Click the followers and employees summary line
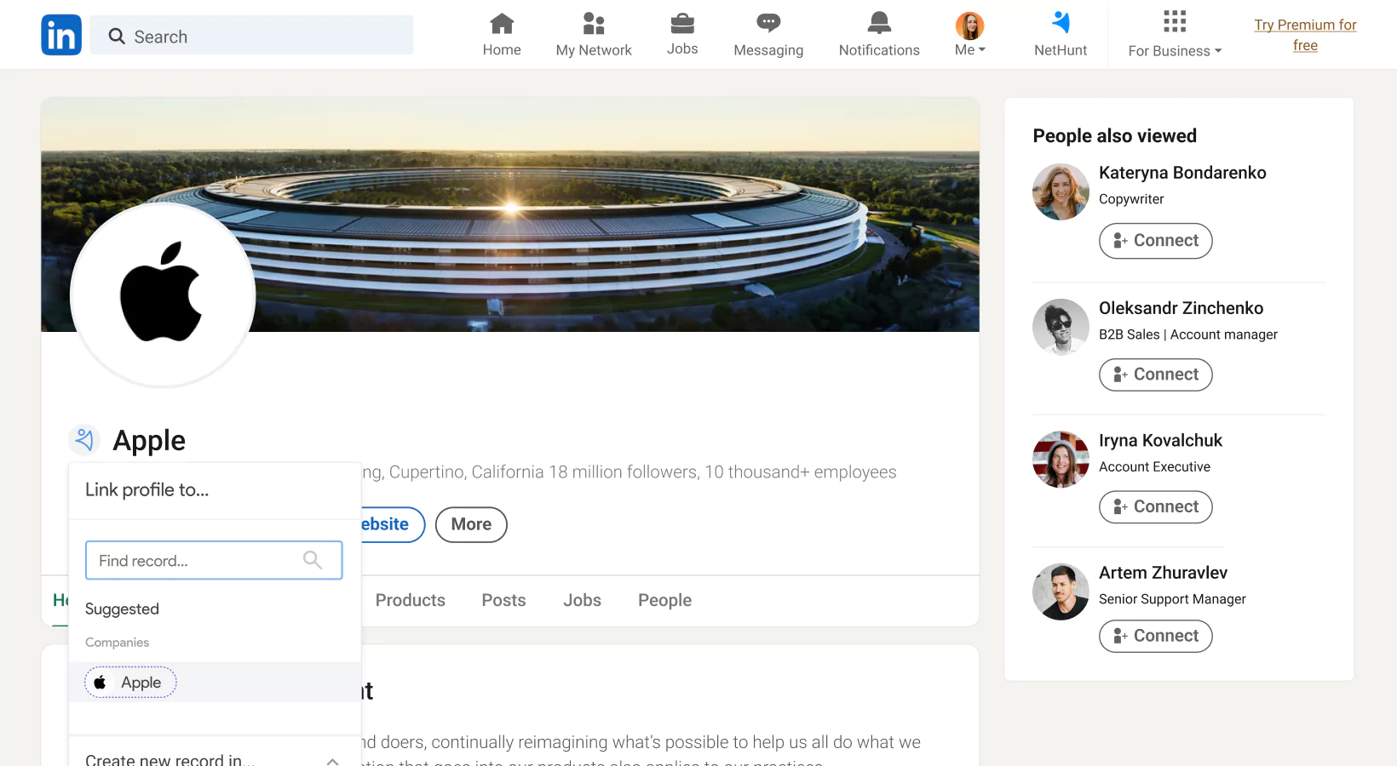This screenshot has width=1397, height=766. pyautogui.click(x=629, y=472)
